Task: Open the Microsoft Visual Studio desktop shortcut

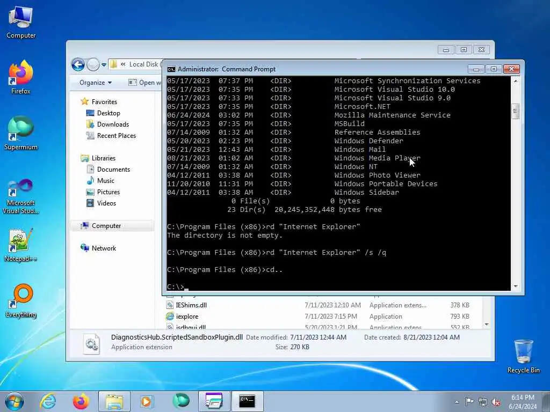Action: [21, 196]
